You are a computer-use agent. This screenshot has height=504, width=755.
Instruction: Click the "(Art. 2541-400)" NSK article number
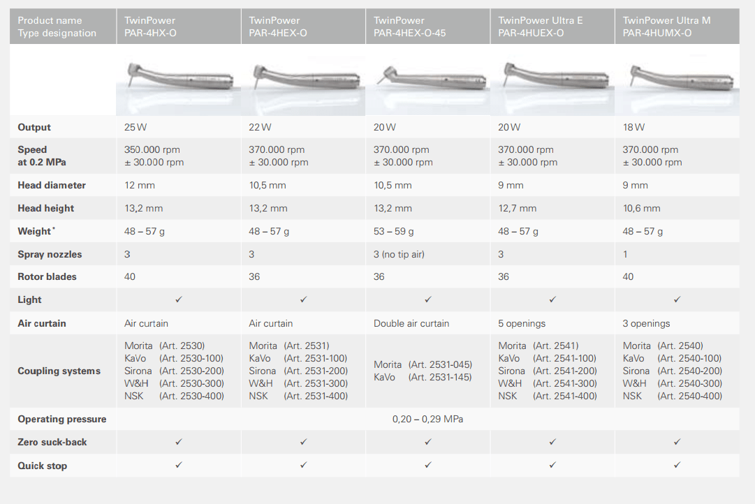click(x=565, y=396)
